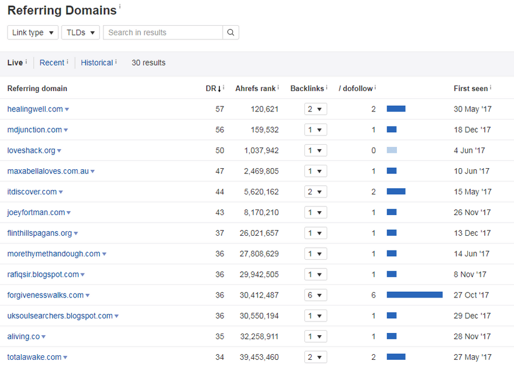This screenshot has width=514, height=365.
Task: Click first seen date 27 Oct '17
Action: [x=471, y=295]
